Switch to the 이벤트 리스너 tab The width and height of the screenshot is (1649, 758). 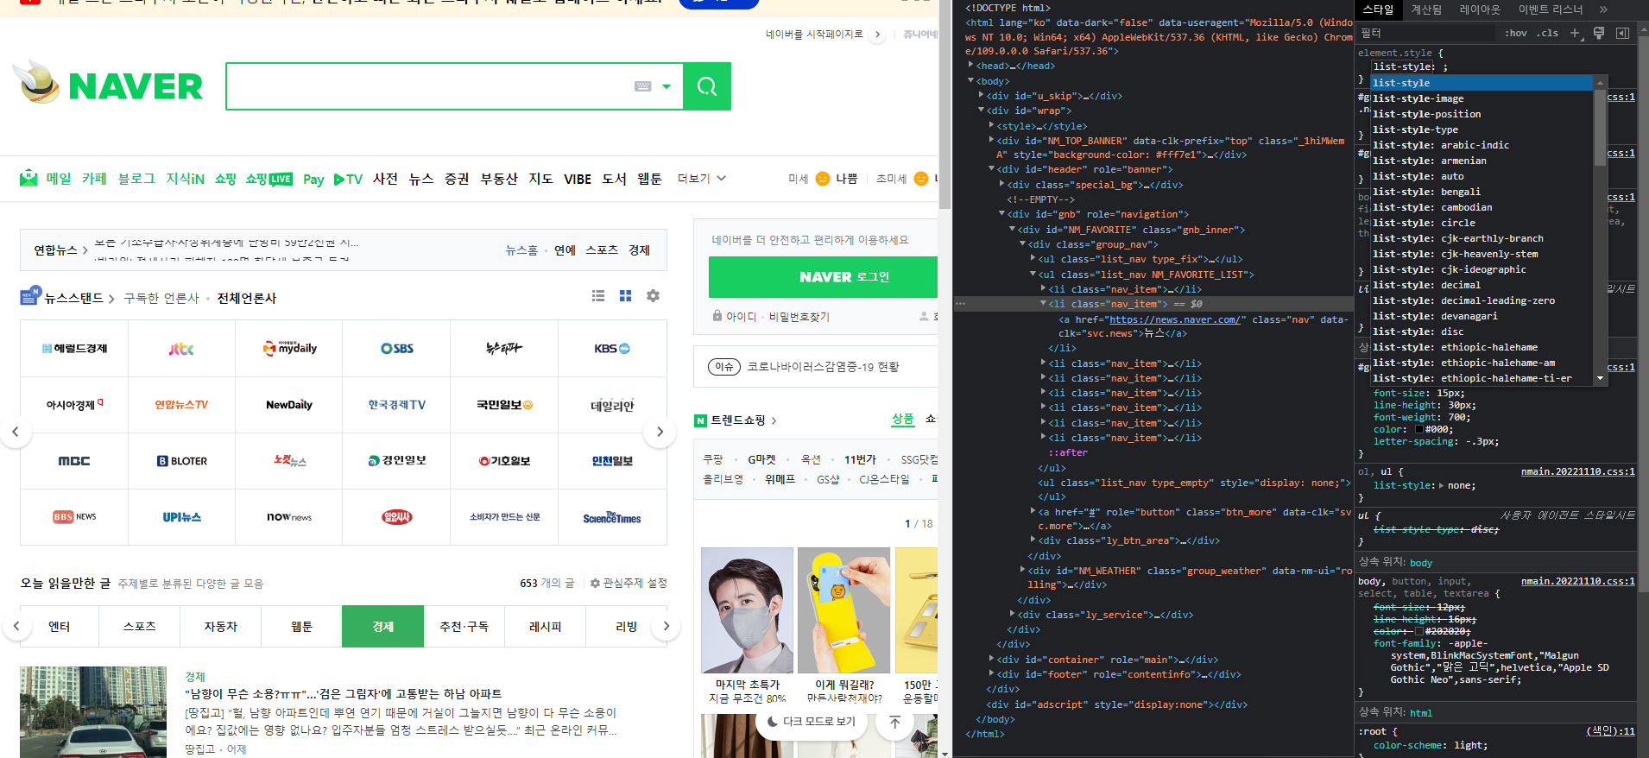[1551, 9]
